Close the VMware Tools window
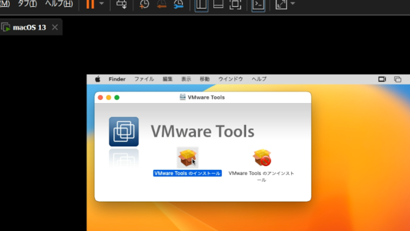The width and height of the screenshot is (410, 231). point(100,98)
